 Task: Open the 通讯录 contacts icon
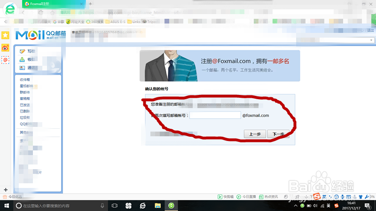[x=22, y=68]
